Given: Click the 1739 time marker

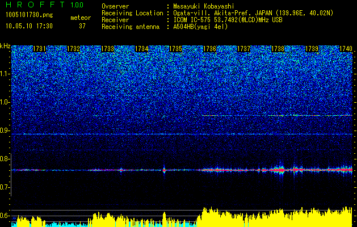Looking at the screenshot, I should [312, 49].
